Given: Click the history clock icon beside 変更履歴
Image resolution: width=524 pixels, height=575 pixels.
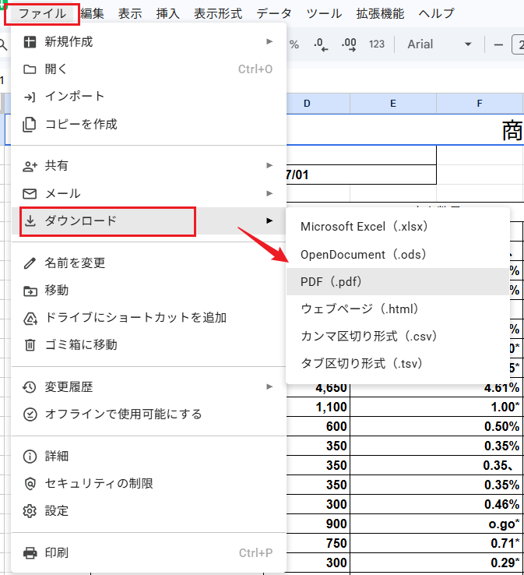Looking at the screenshot, I should point(30,387).
